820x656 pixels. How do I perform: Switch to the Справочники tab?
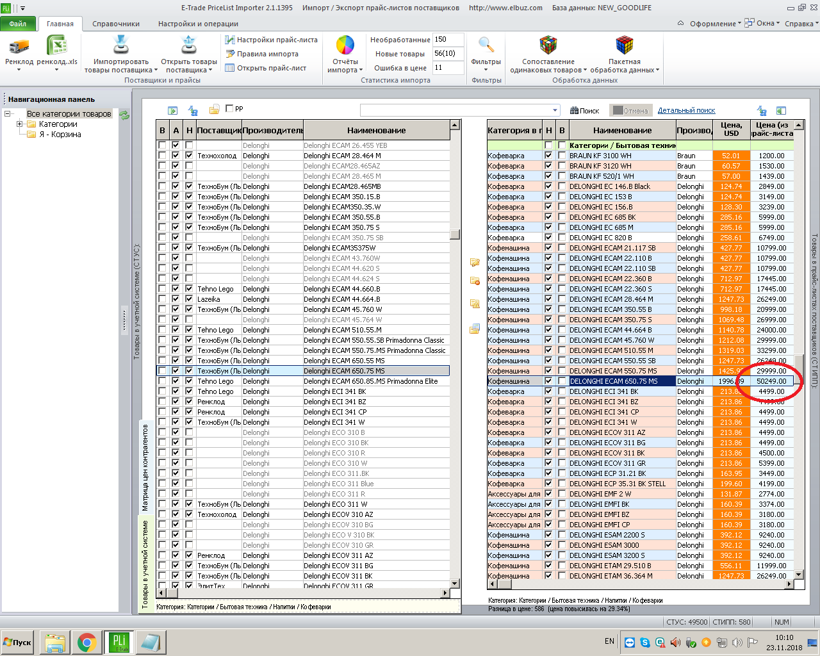pyautogui.click(x=116, y=24)
